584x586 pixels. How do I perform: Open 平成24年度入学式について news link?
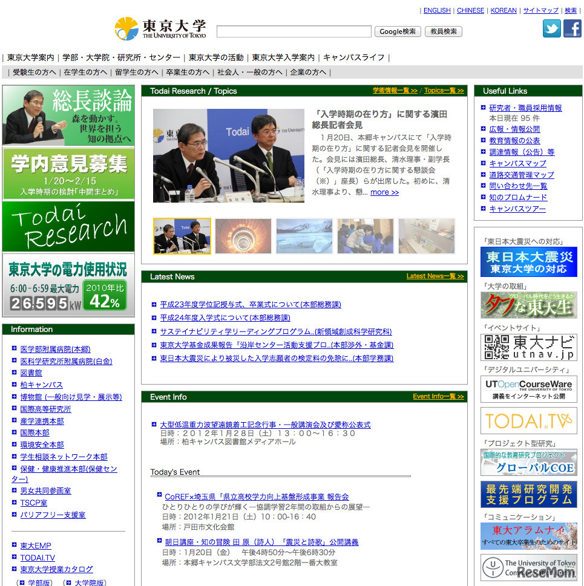pyautogui.click(x=225, y=318)
